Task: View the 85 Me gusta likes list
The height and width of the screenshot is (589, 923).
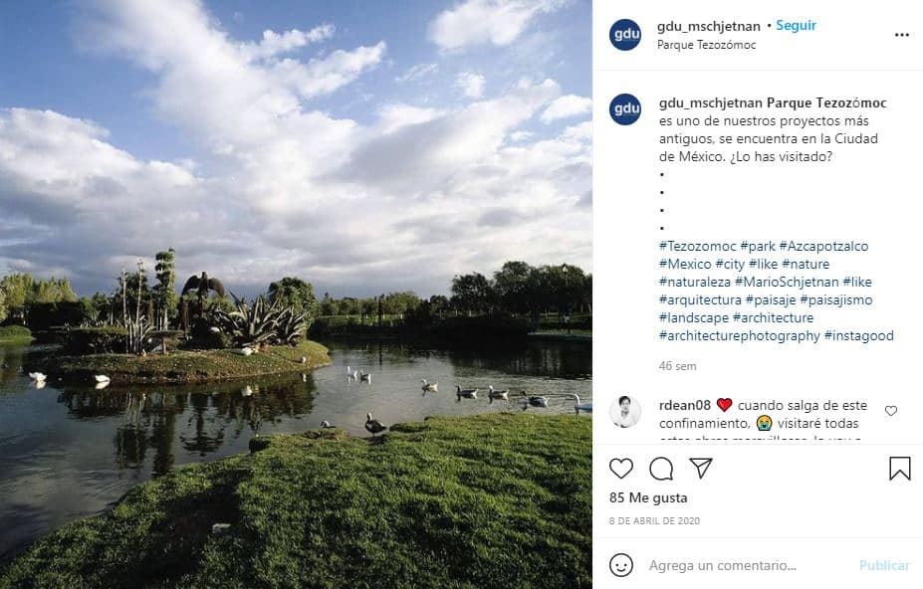Action: (648, 497)
